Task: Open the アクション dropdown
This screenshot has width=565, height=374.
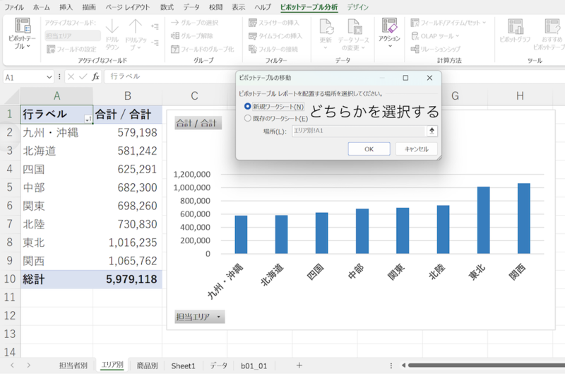Action: [x=389, y=33]
